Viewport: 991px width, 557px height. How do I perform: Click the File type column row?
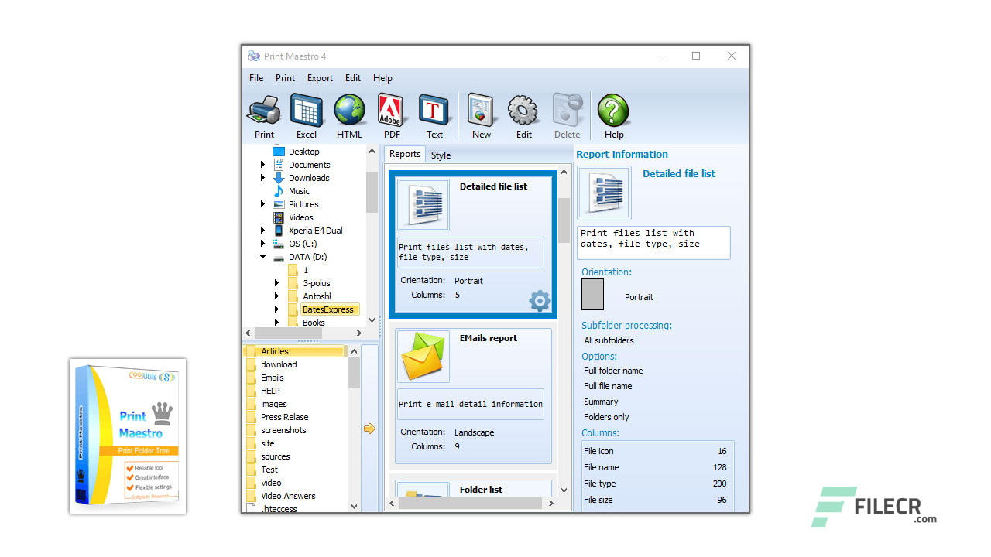[655, 484]
